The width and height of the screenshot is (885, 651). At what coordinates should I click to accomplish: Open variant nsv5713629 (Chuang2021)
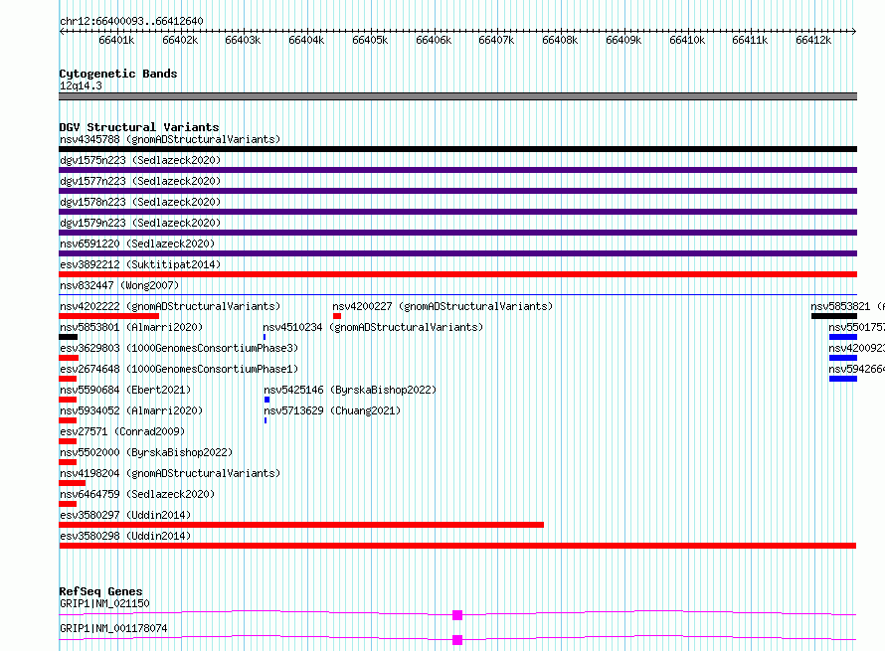click(x=332, y=410)
